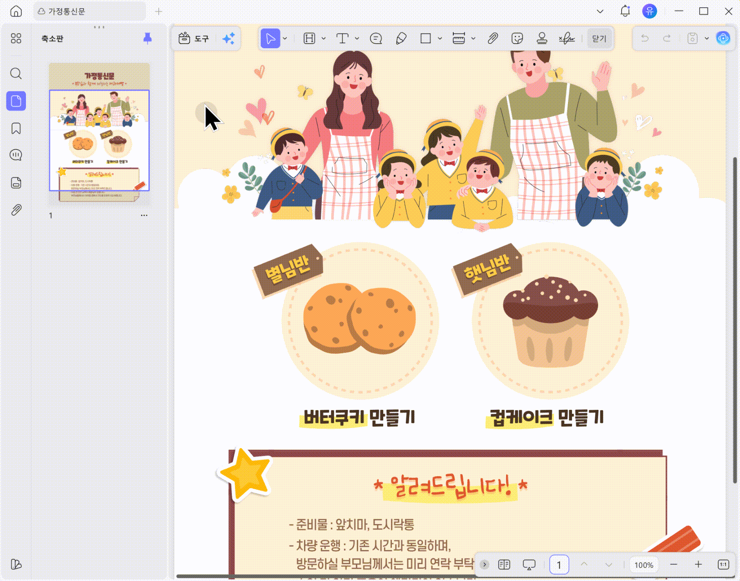Zoom out with the minus button
This screenshot has width=740, height=581.
tap(674, 565)
